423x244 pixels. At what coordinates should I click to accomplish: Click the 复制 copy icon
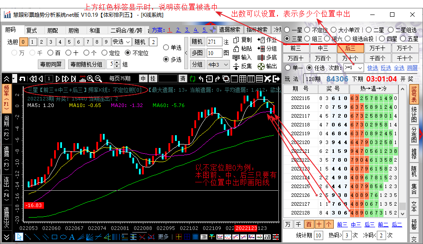[236, 40]
